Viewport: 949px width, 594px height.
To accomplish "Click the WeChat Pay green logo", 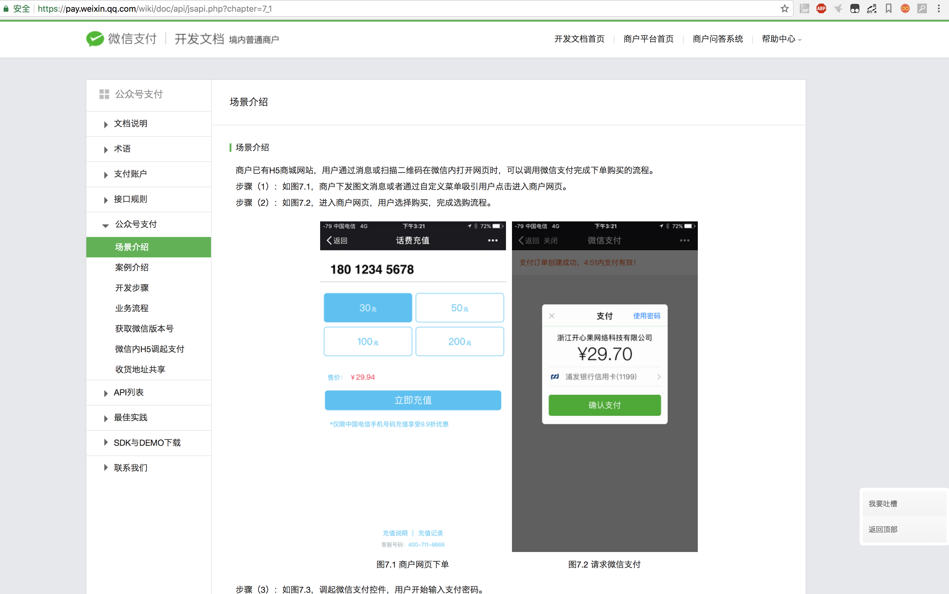I will (x=95, y=38).
